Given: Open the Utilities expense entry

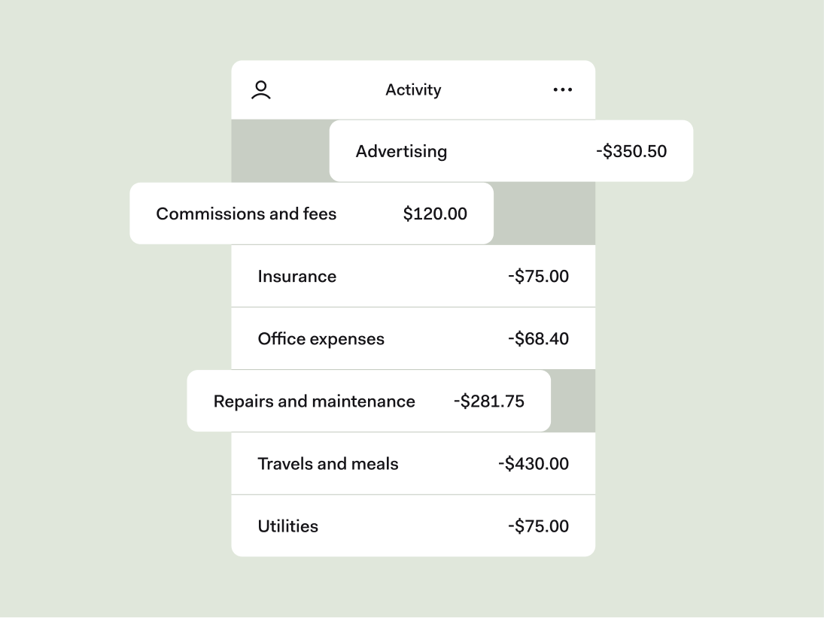Looking at the screenshot, I should pyautogui.click(x=413, y=526).
